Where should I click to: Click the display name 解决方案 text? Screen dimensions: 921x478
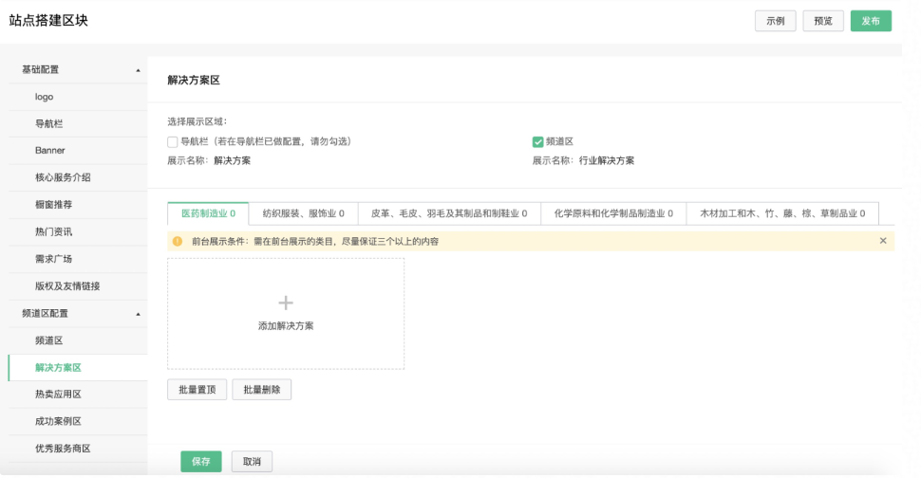232,160
